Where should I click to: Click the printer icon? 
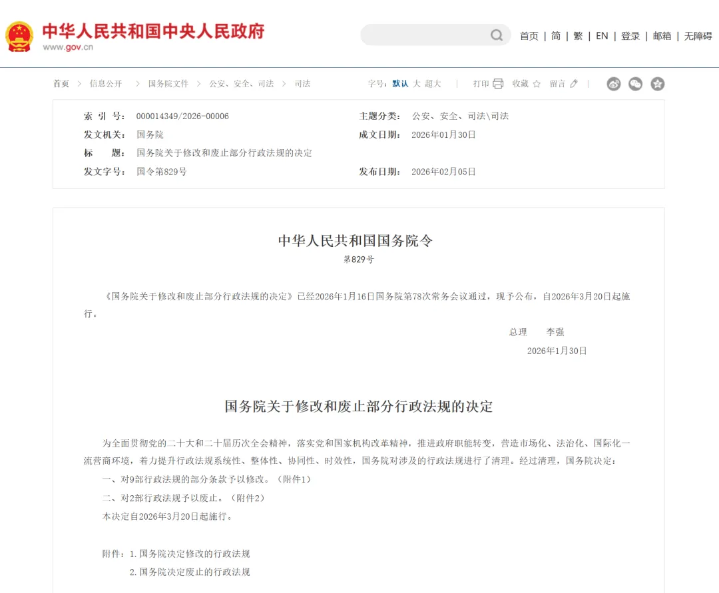[x=498, y=83]
